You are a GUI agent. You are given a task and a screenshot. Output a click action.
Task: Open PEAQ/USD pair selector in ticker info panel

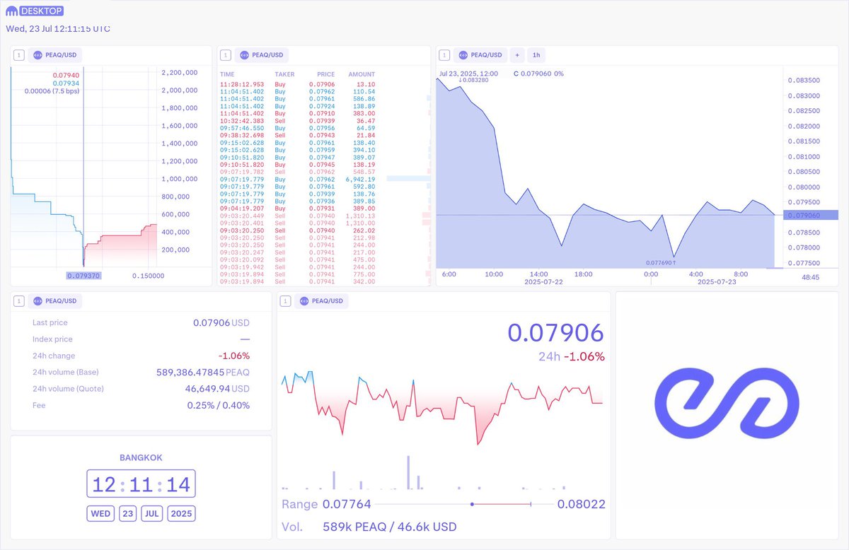[55, 301]
